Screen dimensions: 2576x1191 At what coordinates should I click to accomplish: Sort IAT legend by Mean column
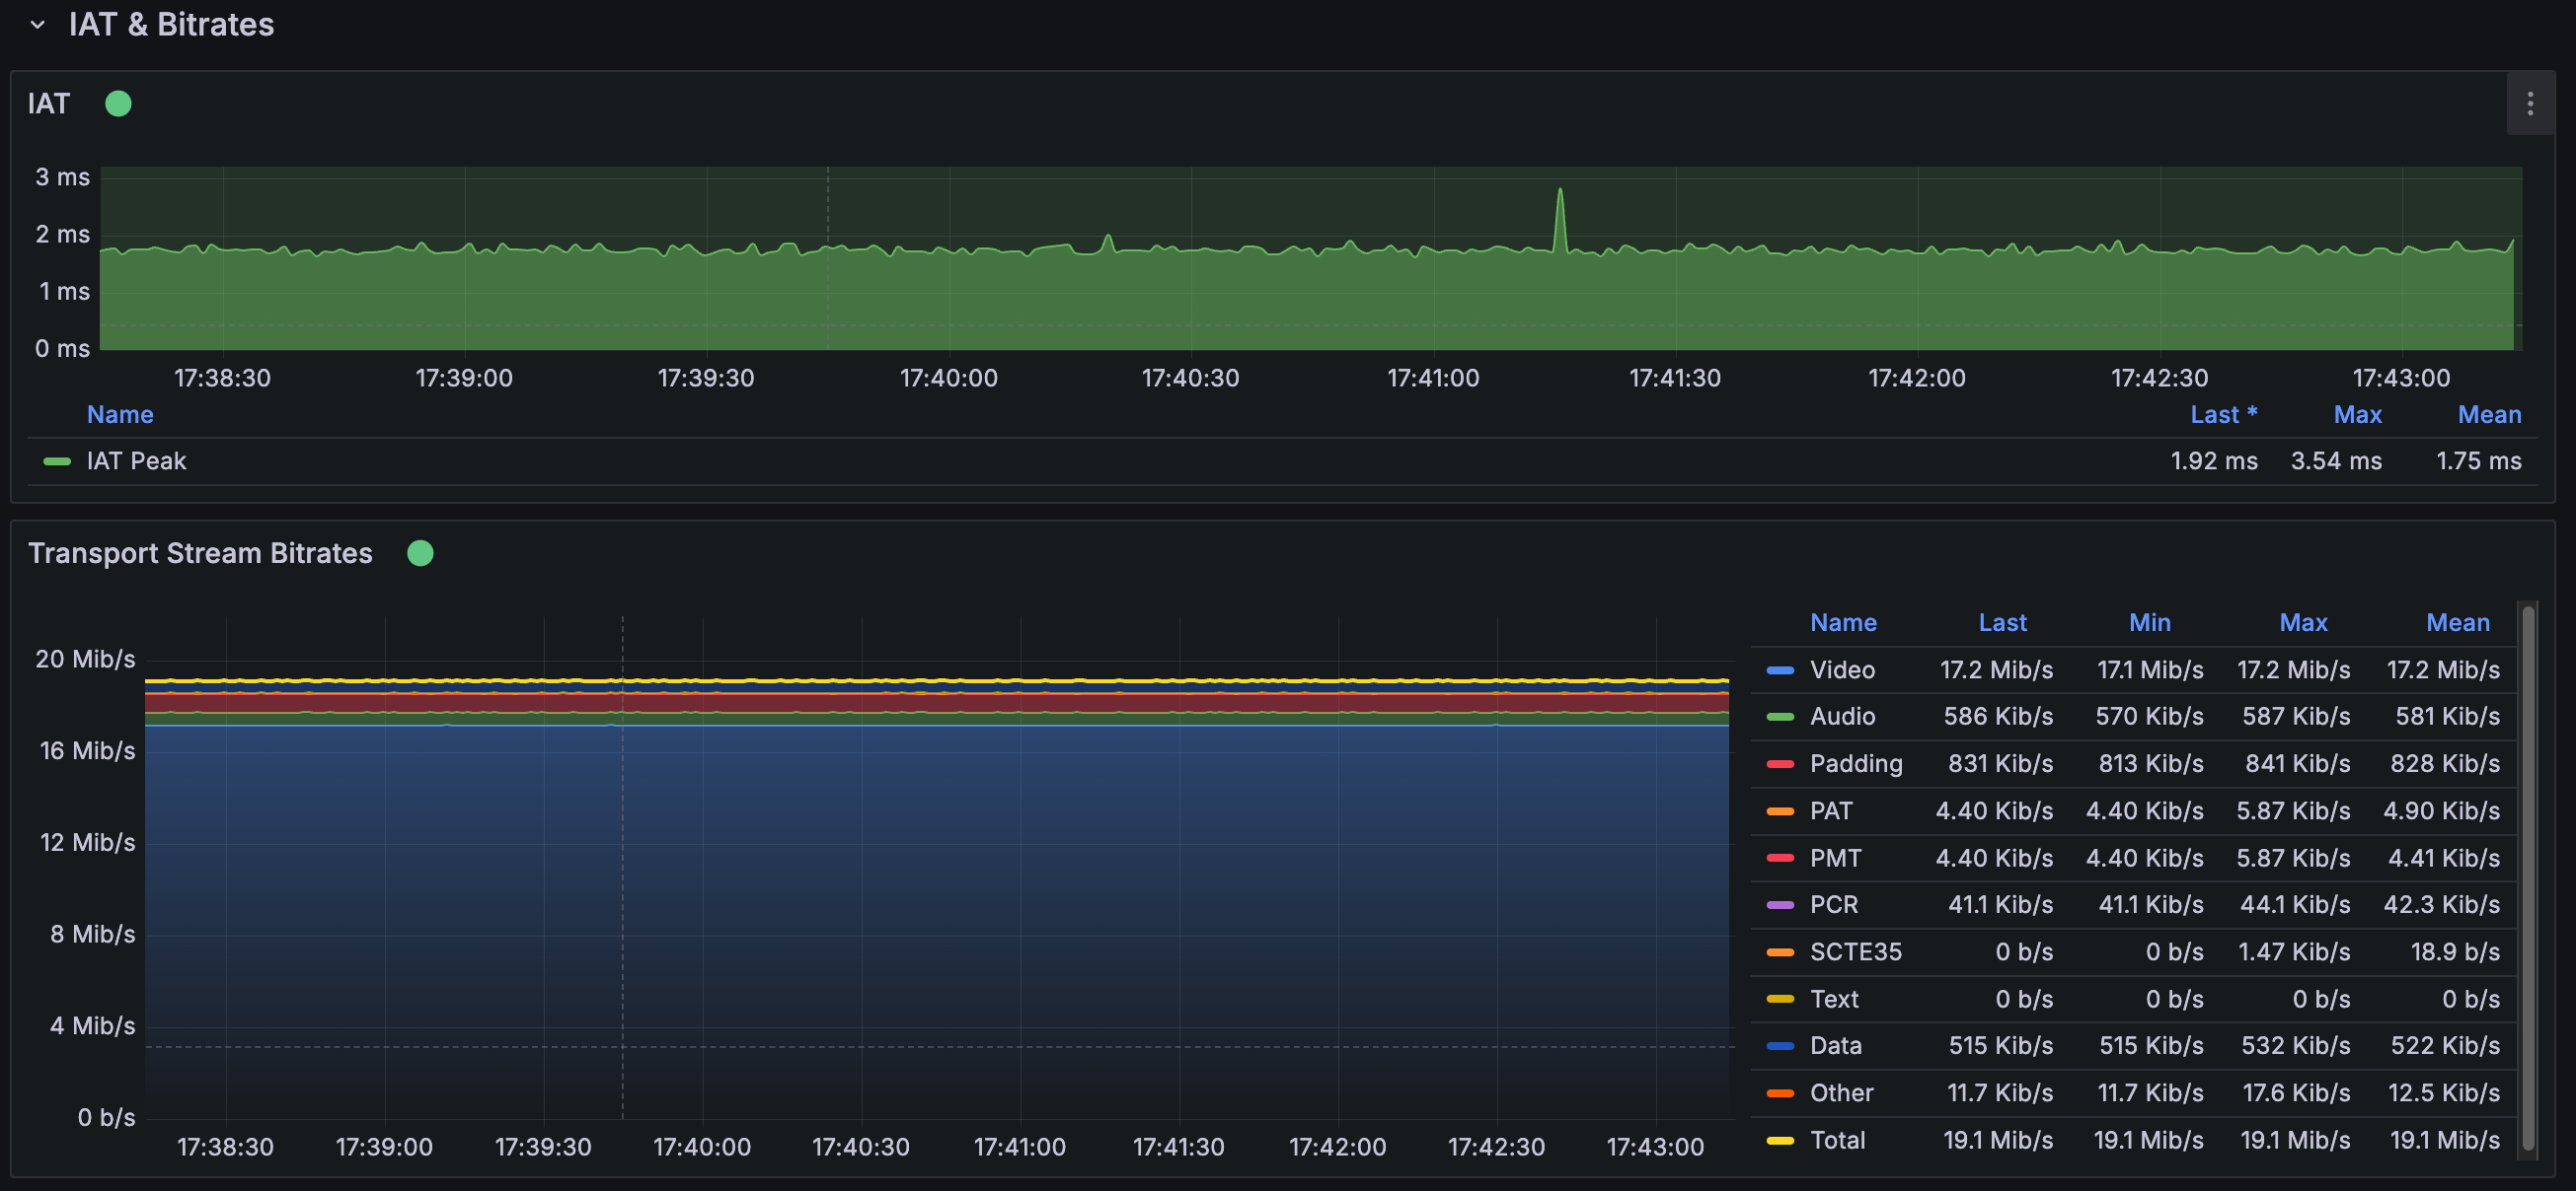[2488, 415]
